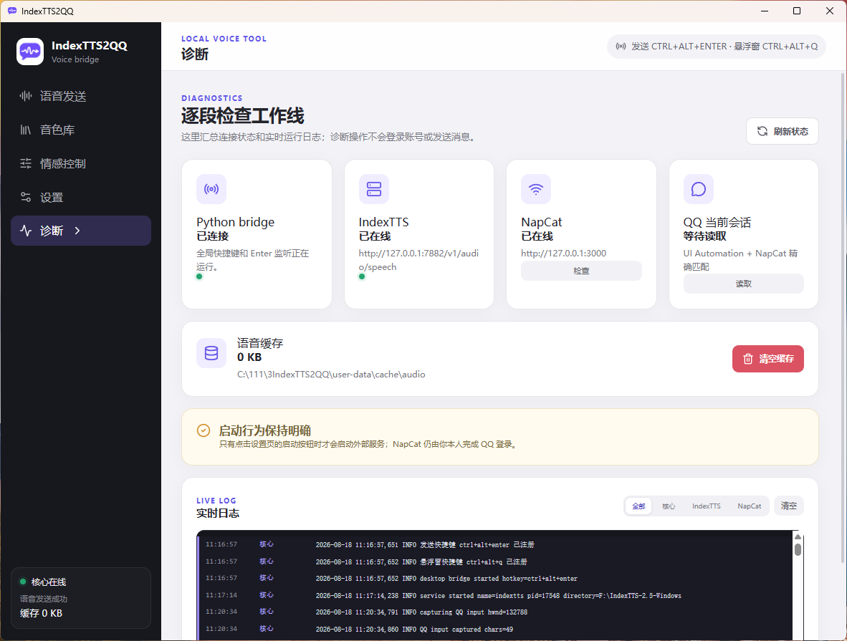Click the 语音缓存 database icon
This screenshot has width=847, height=641.
click(x=211, y=353)
